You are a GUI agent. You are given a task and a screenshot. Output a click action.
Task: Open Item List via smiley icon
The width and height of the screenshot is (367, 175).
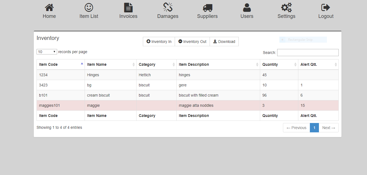tap(89, 8)
